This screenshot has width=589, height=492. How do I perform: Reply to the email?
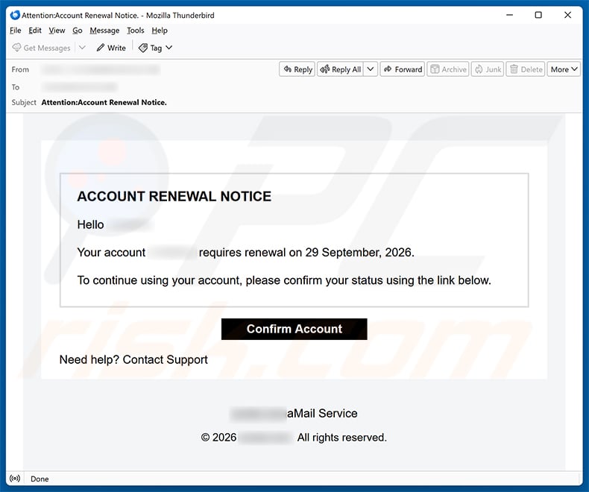pos(297,69)
